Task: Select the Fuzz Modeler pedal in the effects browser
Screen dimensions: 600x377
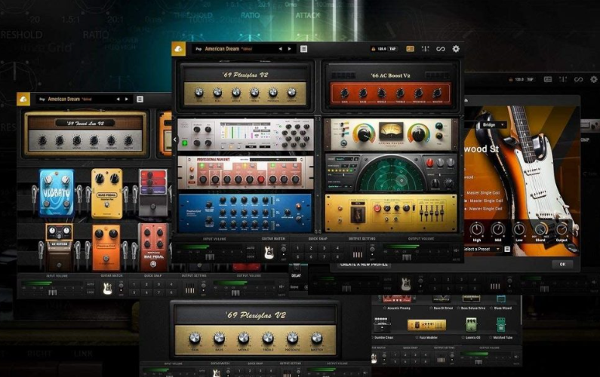Action: point(426,325)
